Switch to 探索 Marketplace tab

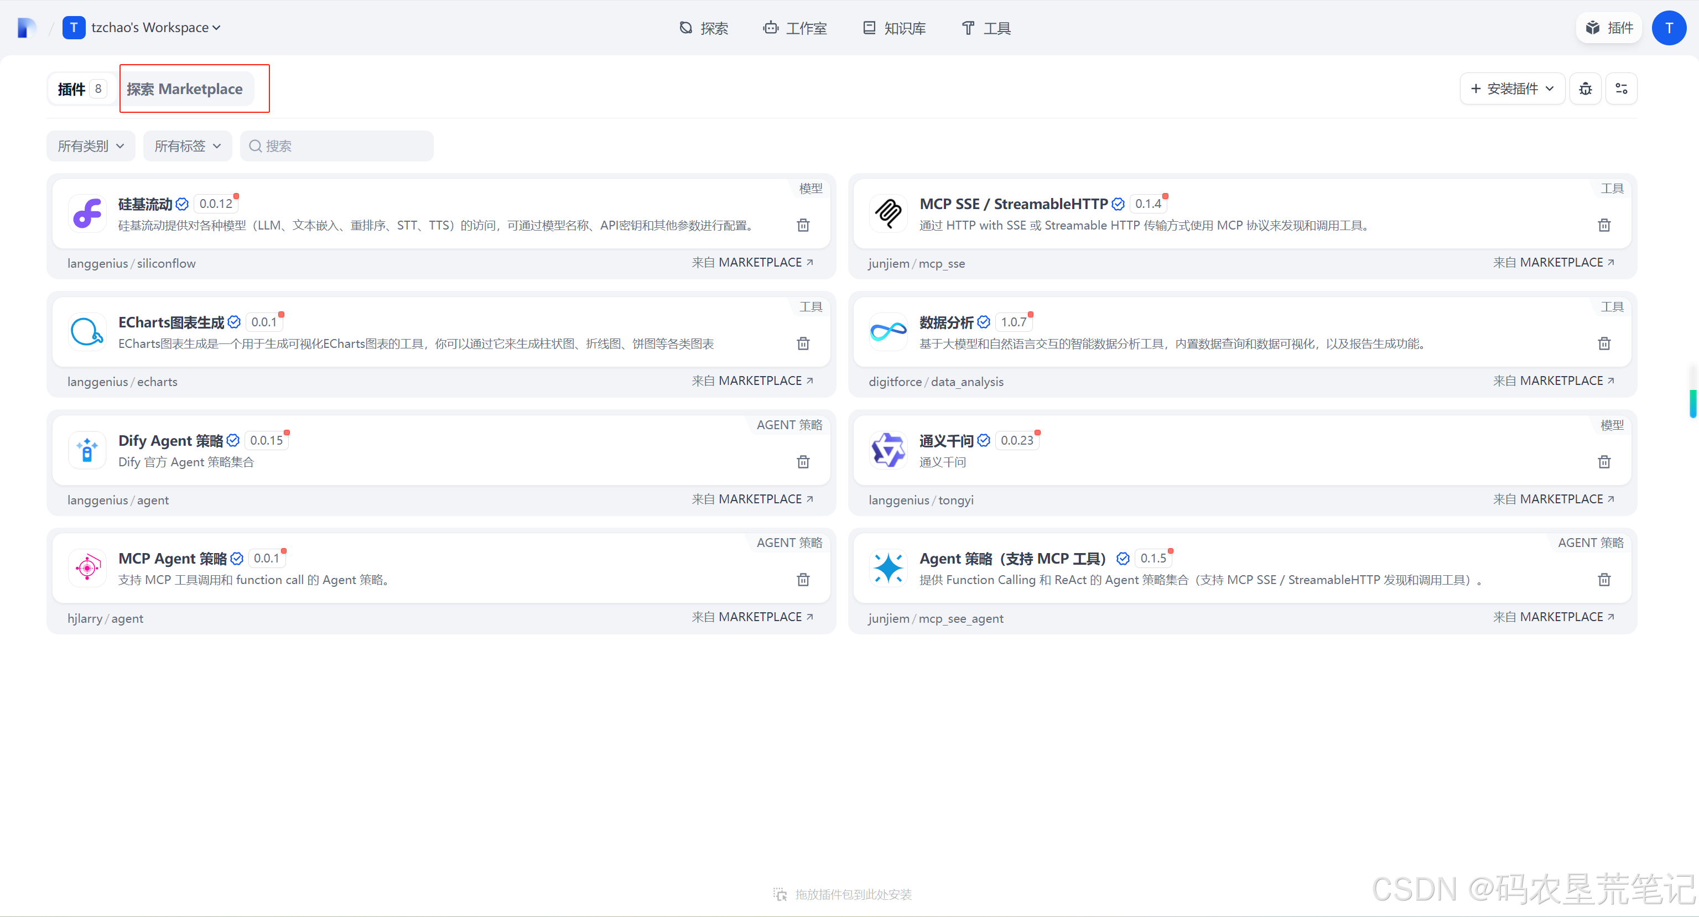pyautogui.click(x=185, y=89)
